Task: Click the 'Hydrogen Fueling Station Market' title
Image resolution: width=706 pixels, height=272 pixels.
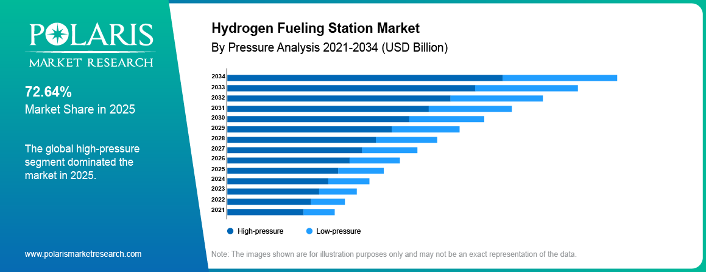Action: [315, 29]
